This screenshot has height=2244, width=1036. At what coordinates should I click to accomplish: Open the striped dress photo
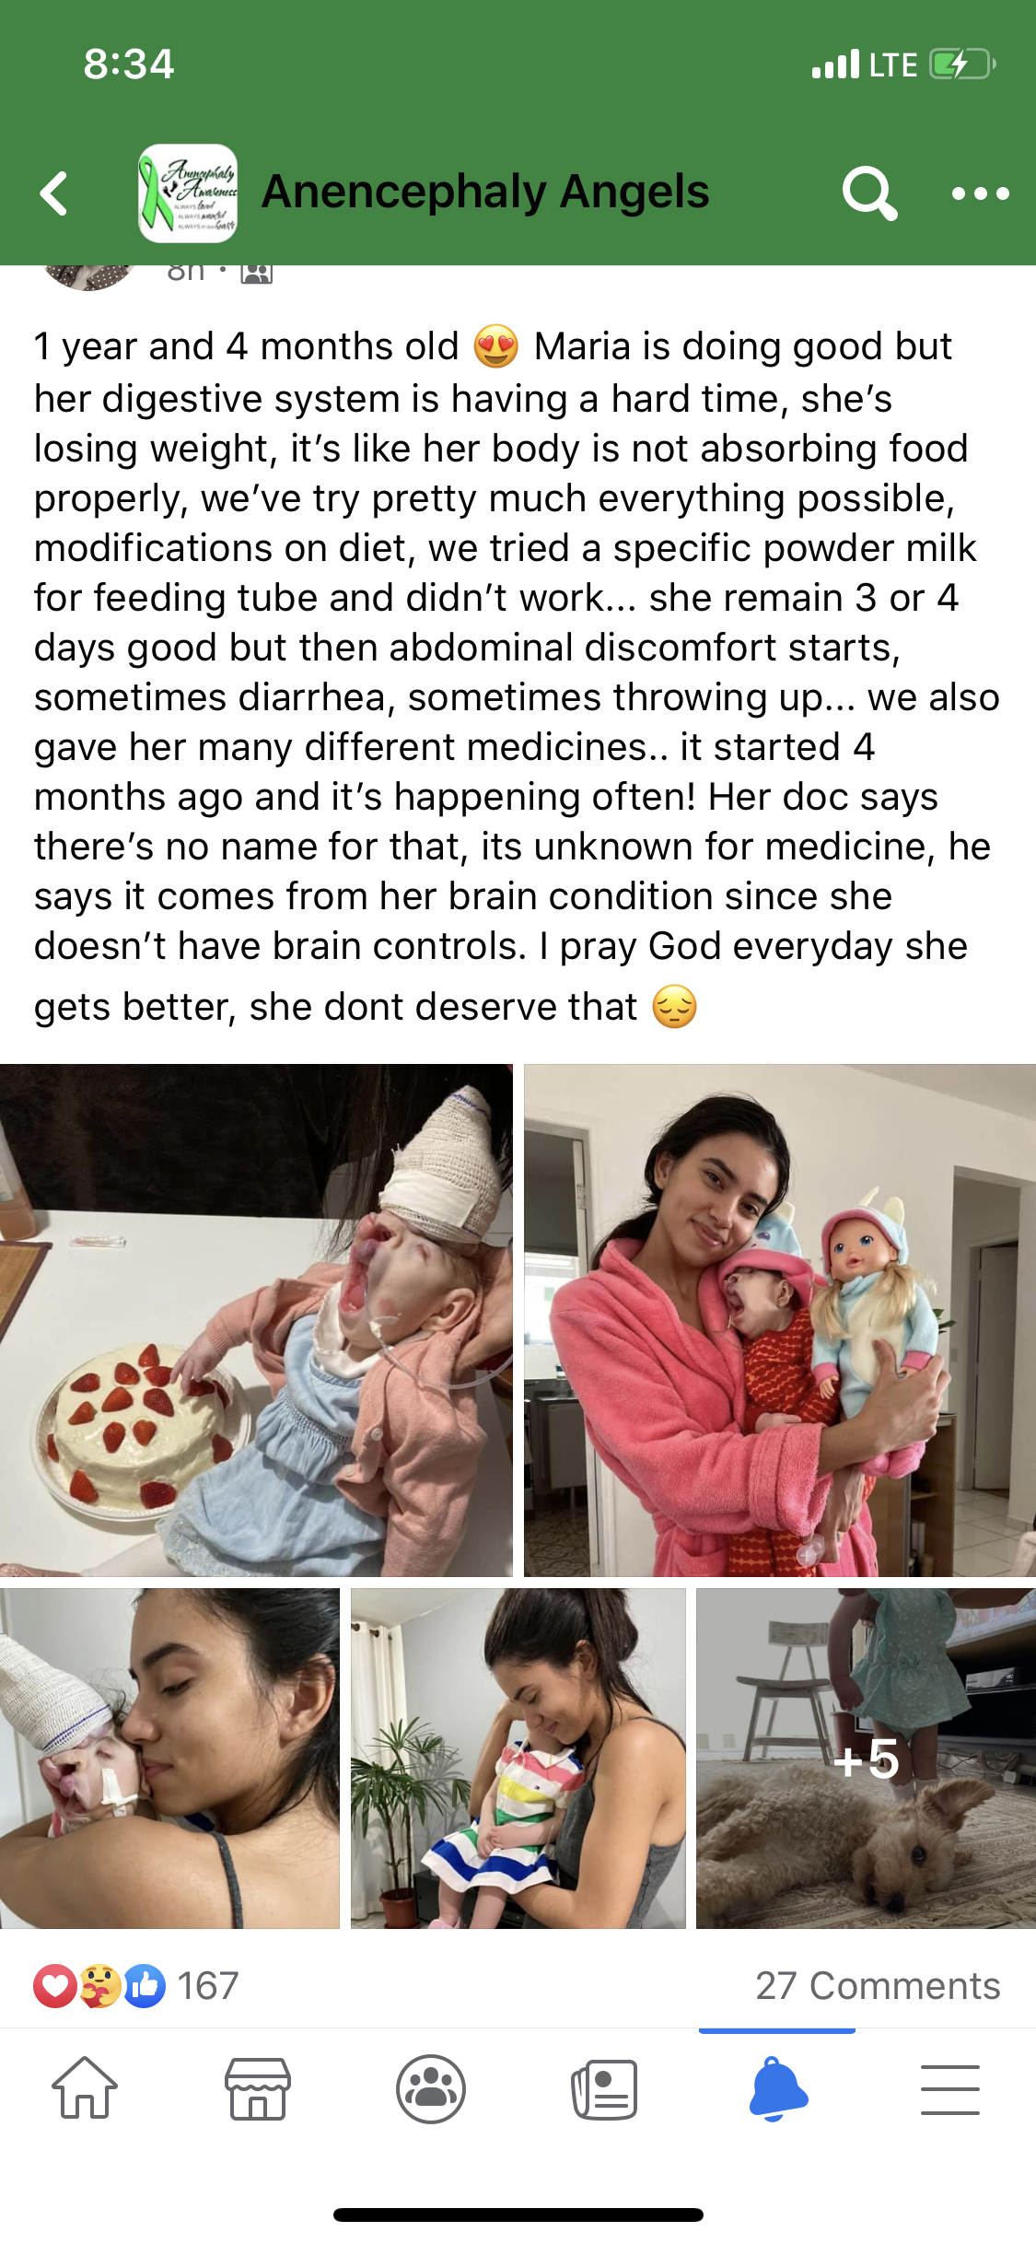pos(518,1758)
